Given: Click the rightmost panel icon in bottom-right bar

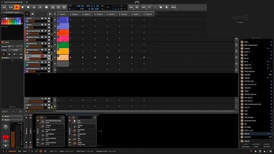Looking at the screenshot, I should click(271, 151).
